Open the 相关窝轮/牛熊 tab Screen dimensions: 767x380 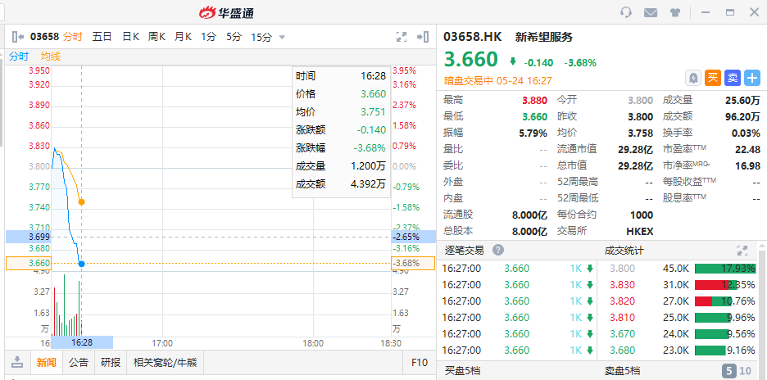pos(165,363)
